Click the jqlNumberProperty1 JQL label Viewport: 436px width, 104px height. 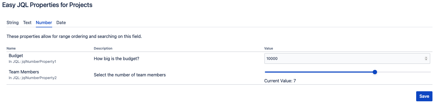coord(32,62)
